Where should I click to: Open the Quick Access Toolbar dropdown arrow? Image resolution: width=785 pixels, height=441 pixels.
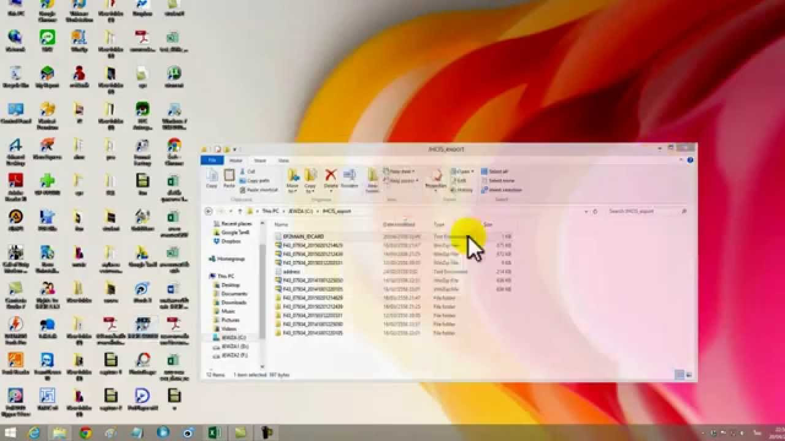point(235,149)
